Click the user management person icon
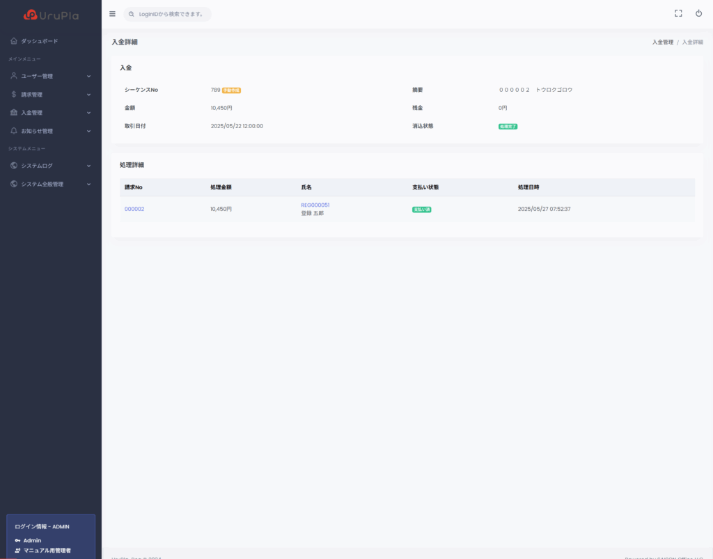This screenshot has width=713, height=559. (x=14, y=76)
